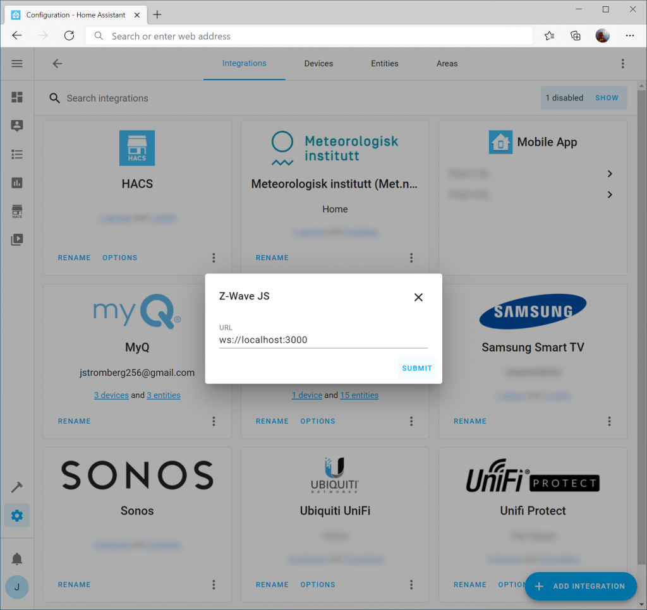
Task: Switch to the Integrations tab
Action: coord(245,63)
